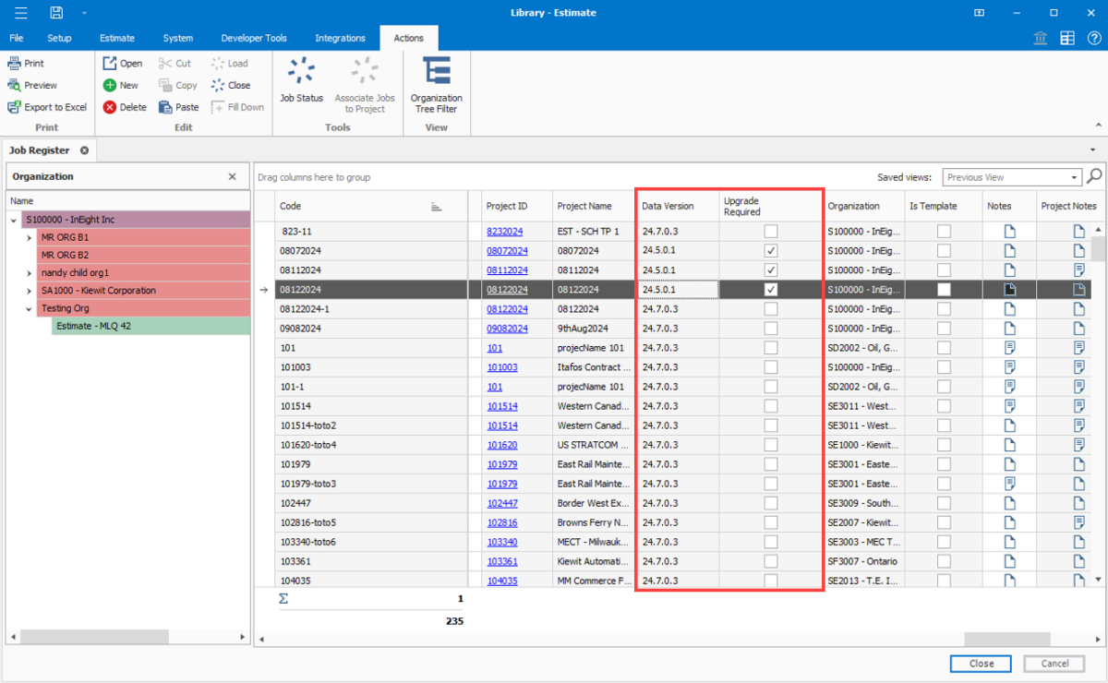Collapse the Testing Org tree node

(x=30, y=308)
